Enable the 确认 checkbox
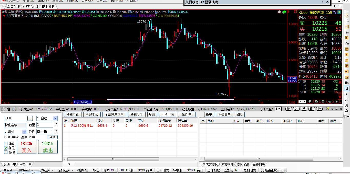The height and width of the screenshot is (174, 350). (6, 144)
